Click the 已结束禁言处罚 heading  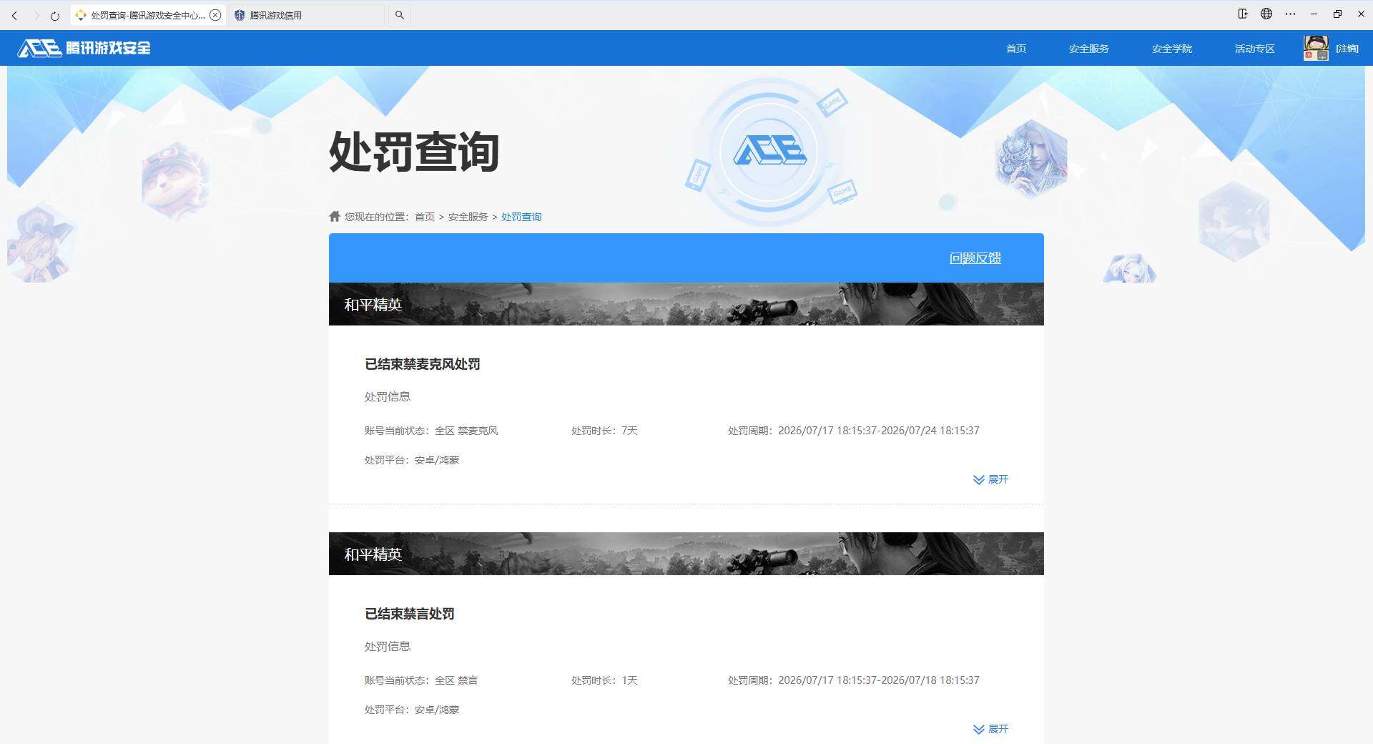410,614
